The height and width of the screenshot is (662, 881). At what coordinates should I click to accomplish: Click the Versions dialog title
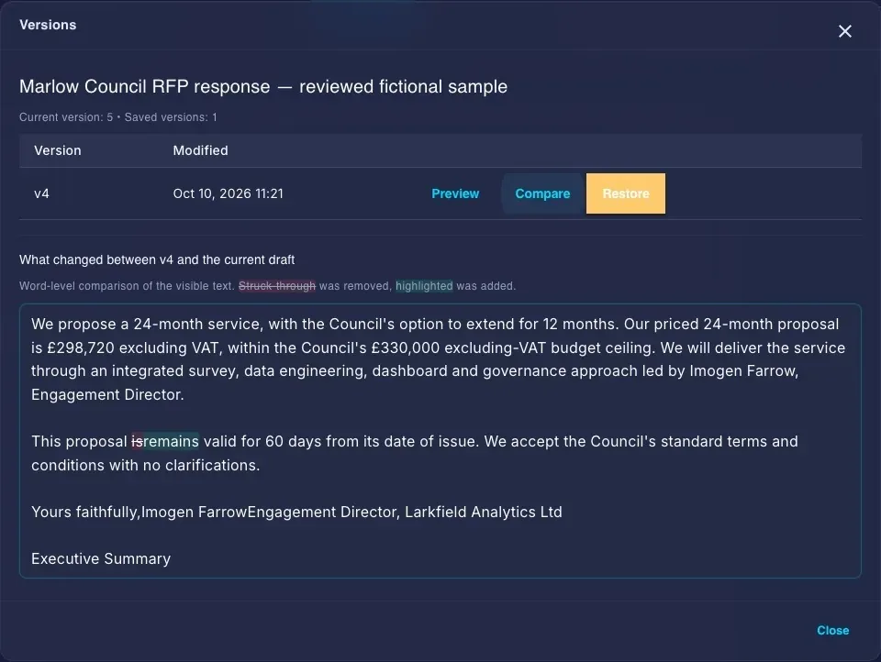tap(48, 25)
